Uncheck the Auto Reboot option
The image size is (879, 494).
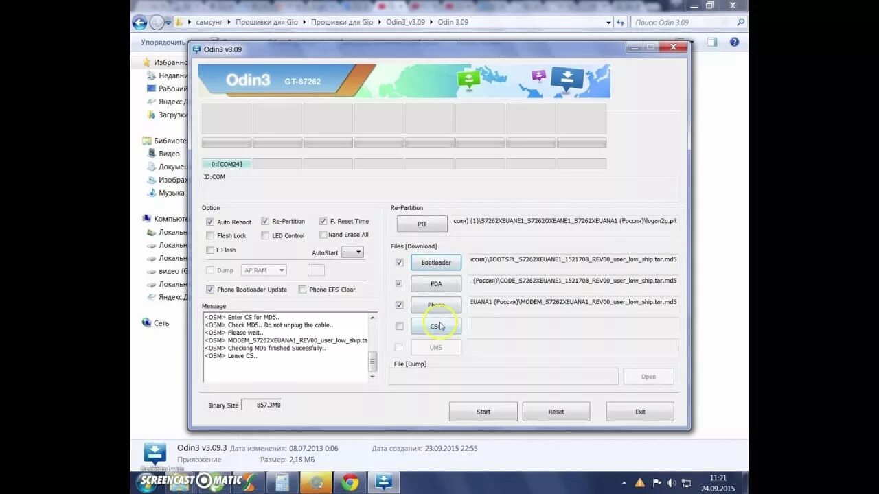point(210,222)
